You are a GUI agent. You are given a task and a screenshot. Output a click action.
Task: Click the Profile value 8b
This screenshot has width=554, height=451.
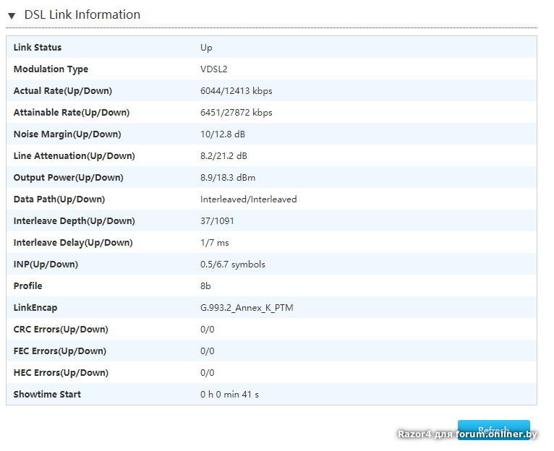(x=206, y=286)
